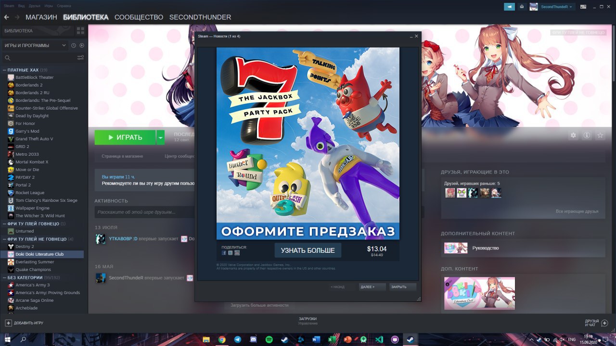Collapse the БЕЗ КАТЕГОРИИ category

coord(4,278)
